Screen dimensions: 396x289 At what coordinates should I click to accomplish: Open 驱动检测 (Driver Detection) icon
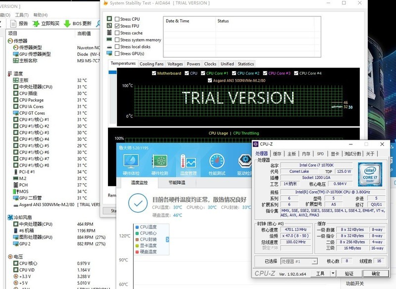pyautogui.click(x=243, y=163)
